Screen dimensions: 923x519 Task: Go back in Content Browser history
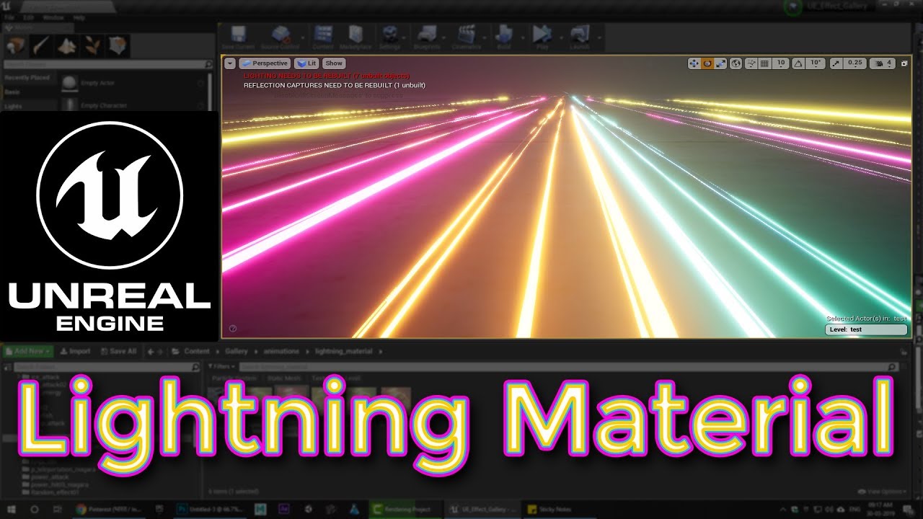coord(151,352)
